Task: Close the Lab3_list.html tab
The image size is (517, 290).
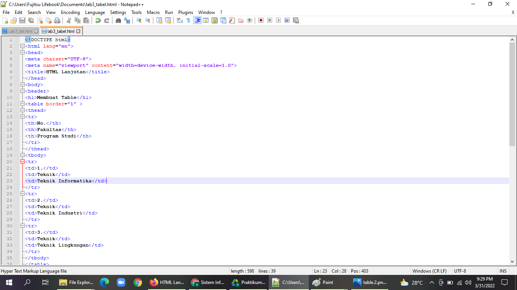Action: pos(36,31)
